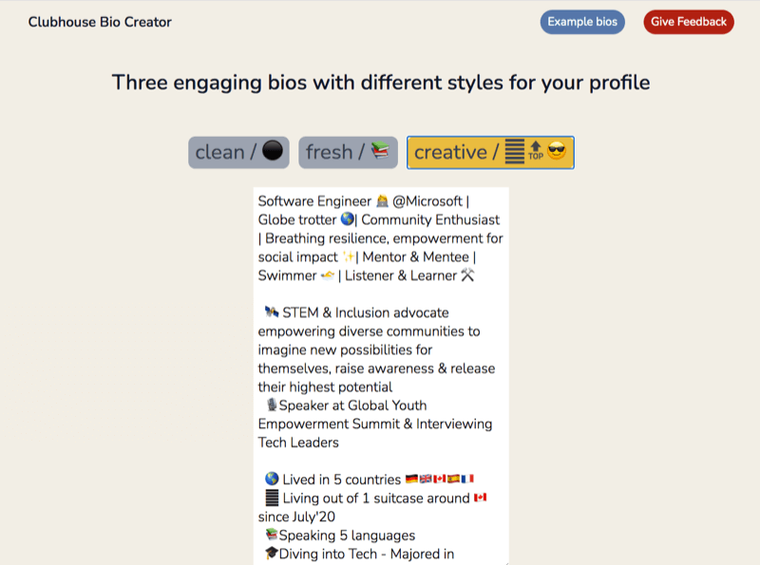Screen dimensions: 760x565
Task: Click the sparkles emoji after social impact
Action: pos(349,256)
